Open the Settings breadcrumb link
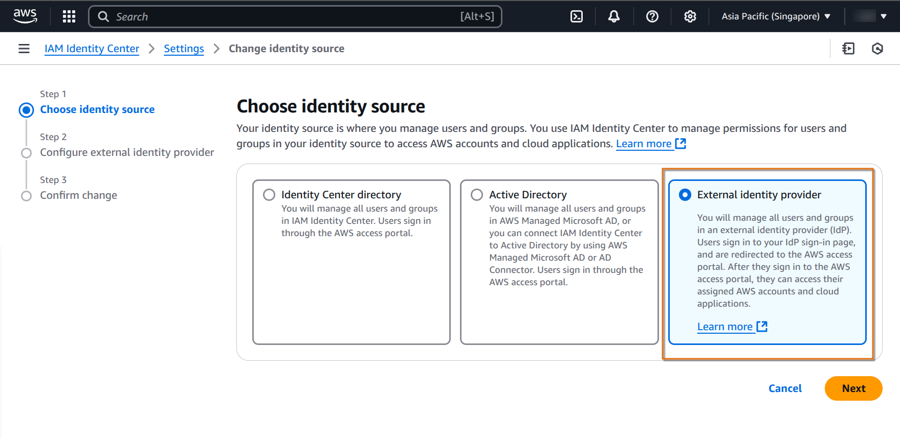 [x=184, y=49]
